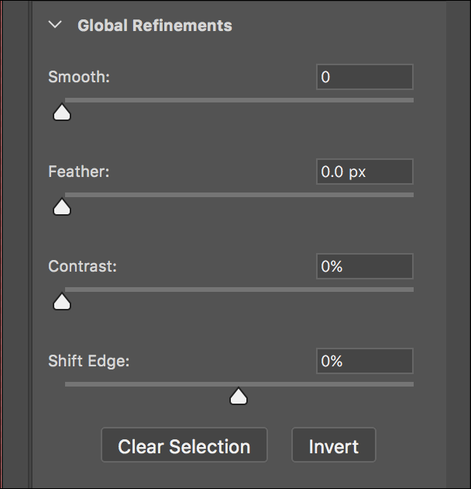Click the Feather value input field
Viewport: 471px width, 489px height.
[365, 172]
